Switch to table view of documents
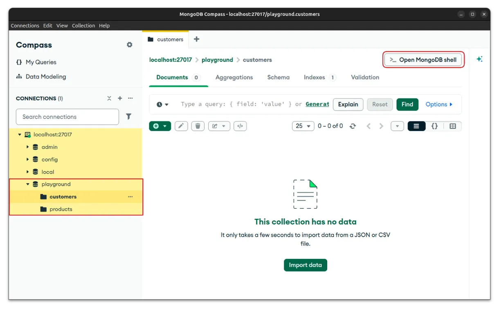 coord(452,126)
